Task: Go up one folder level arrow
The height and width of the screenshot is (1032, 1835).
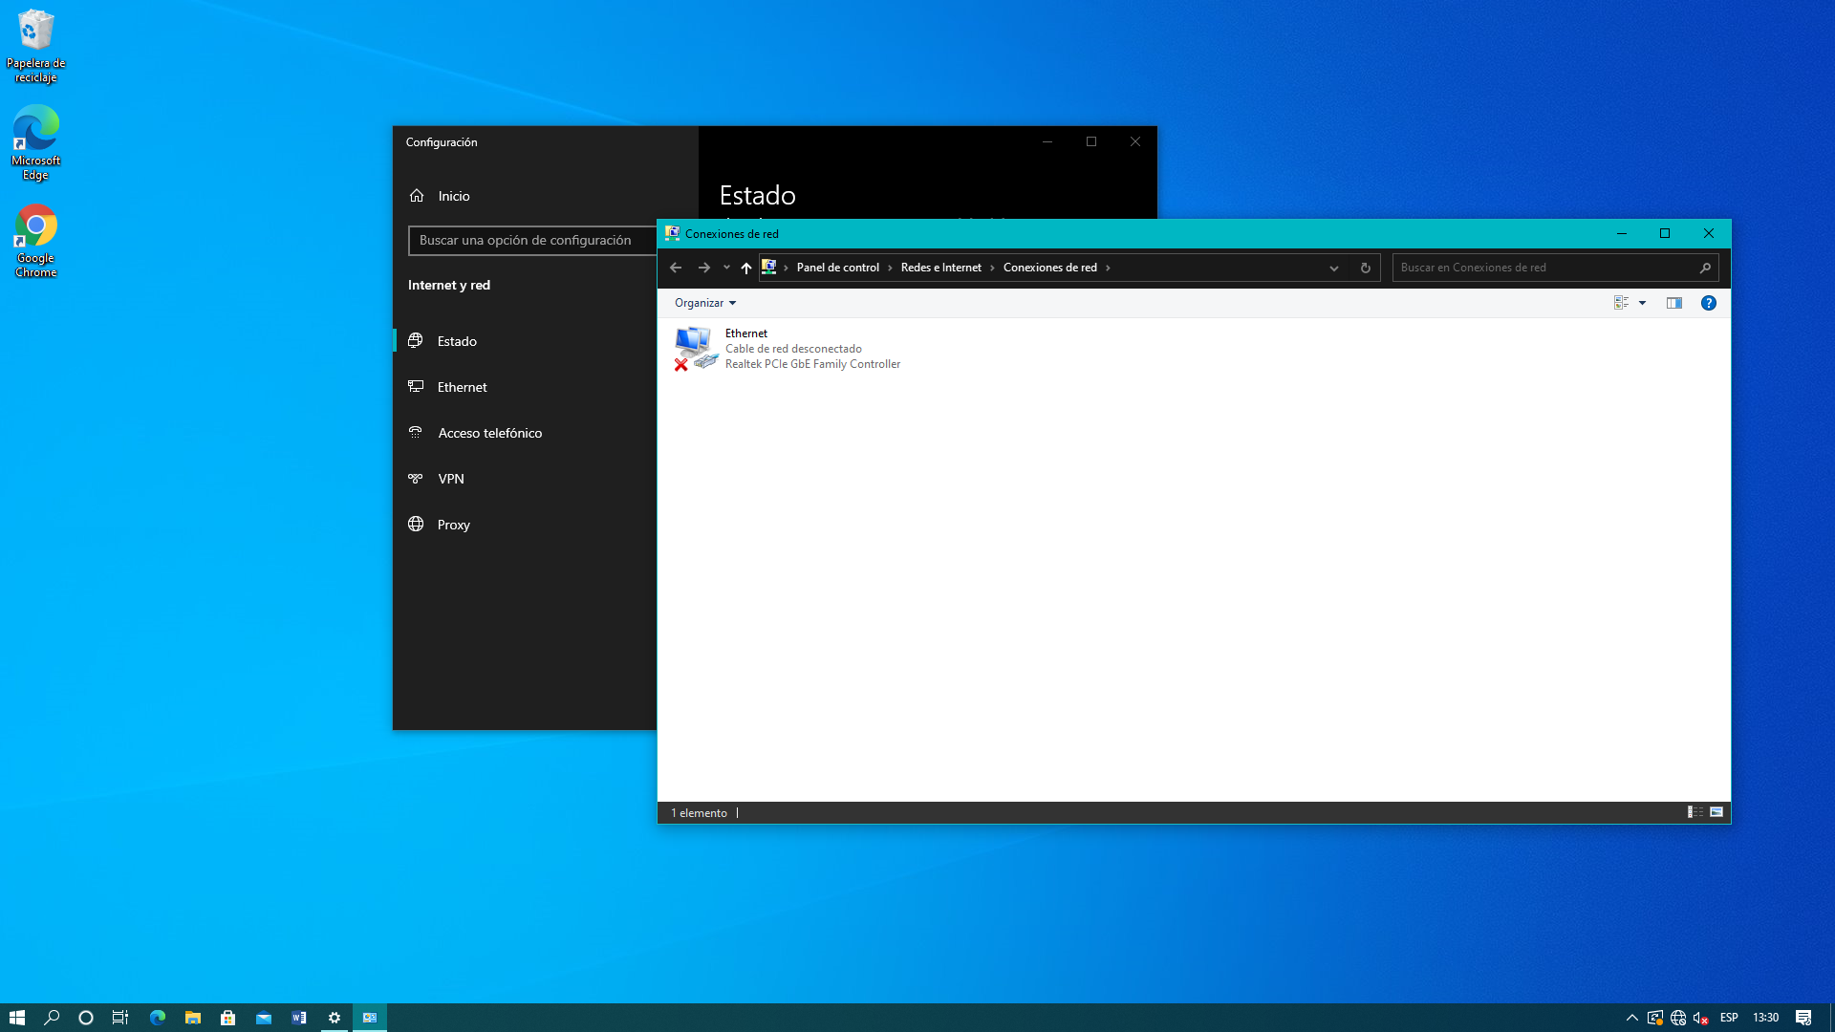Action: coord(746,268)
